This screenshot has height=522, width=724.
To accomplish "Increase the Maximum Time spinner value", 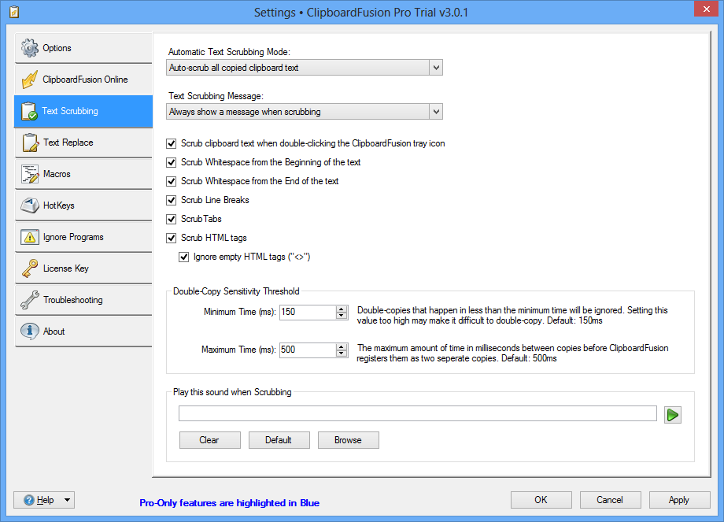I will [x=342, y=346].
